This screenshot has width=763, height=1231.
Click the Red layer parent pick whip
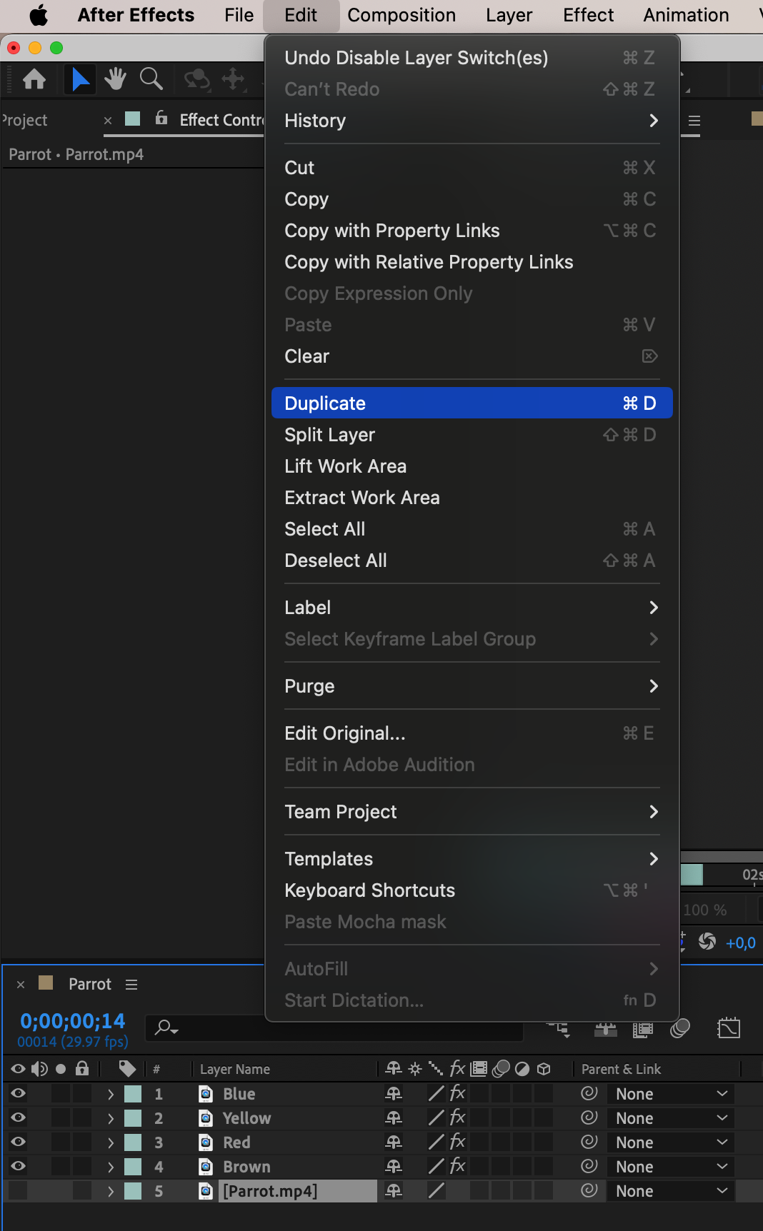[589, 1142]
